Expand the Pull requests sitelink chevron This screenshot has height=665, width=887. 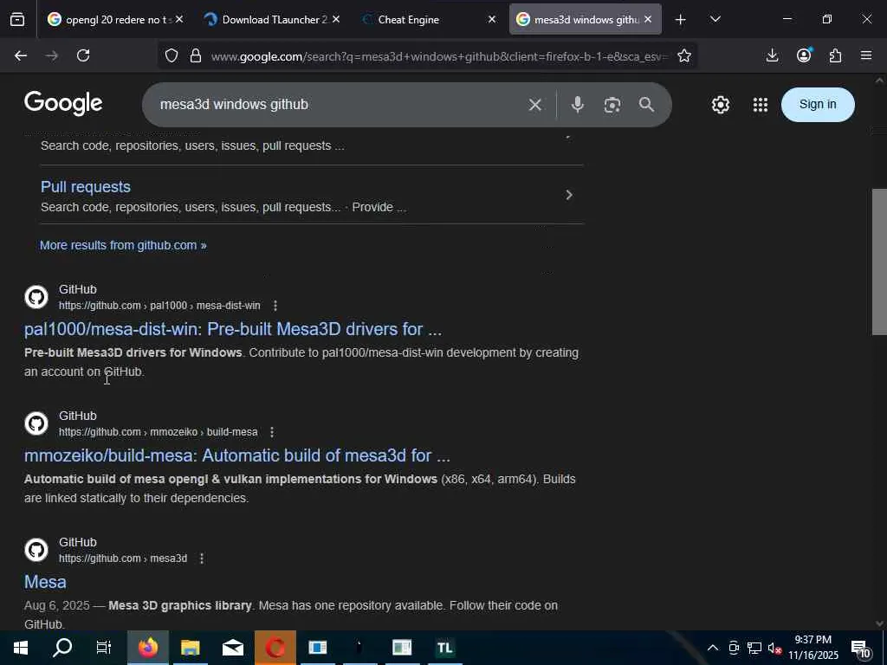[569, 195]
